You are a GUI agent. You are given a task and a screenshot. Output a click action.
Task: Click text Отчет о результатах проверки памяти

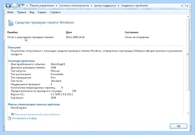pos(30,37)
